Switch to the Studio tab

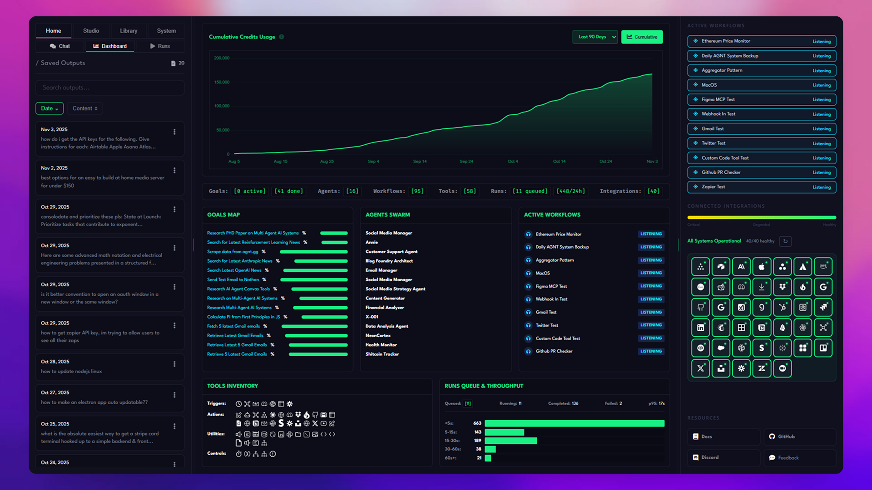coord(91,30)
